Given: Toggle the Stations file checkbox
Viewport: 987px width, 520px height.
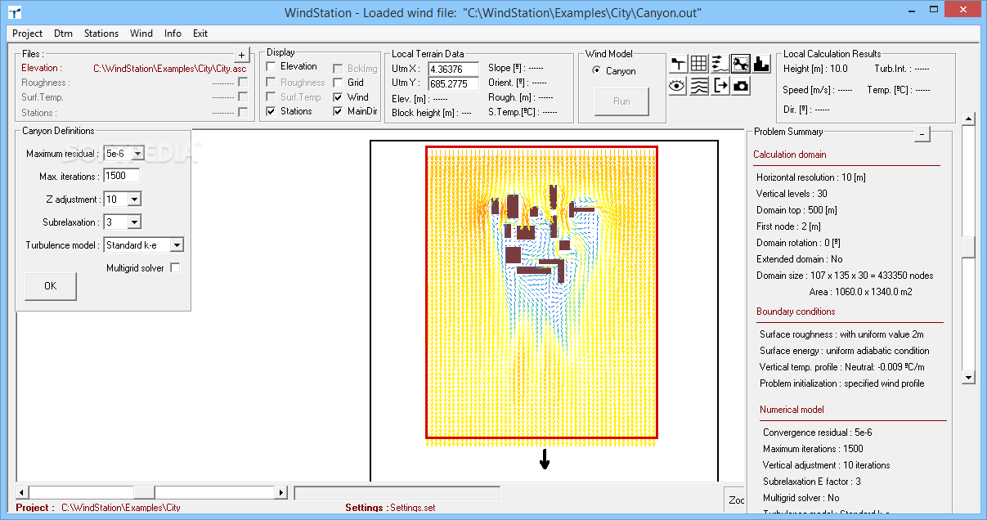Looking at the screenshot, I should tap(243, 113).
